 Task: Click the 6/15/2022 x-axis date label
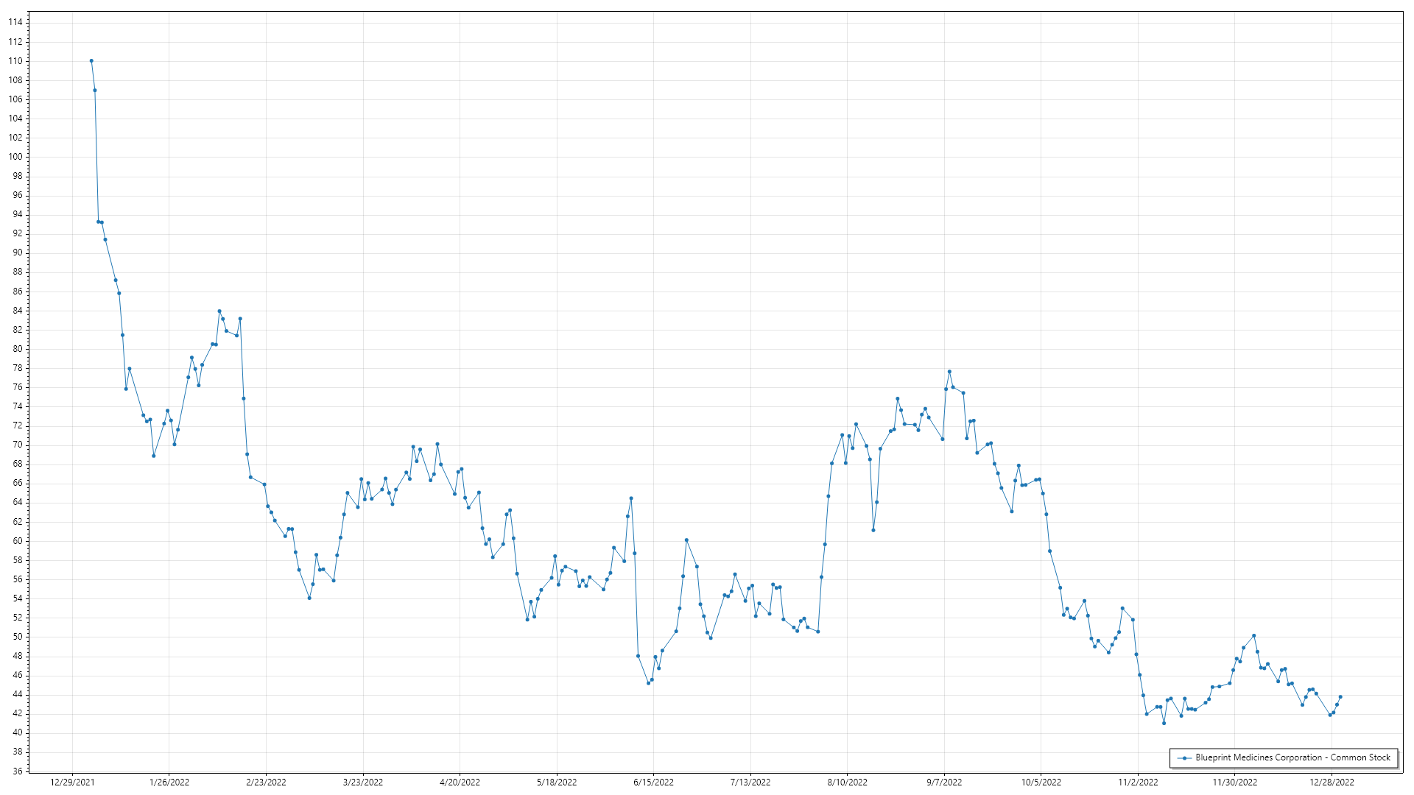coord(653,782)
